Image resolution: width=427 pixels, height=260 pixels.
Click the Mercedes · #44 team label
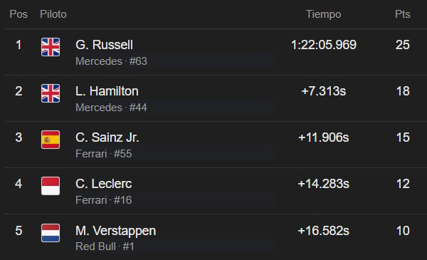click(111, 108)
